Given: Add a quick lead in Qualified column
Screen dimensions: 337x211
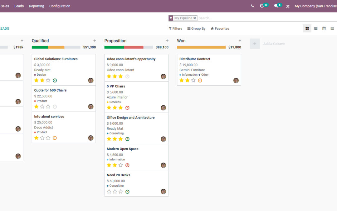Looking at the screenshot, I should point(95,40).
